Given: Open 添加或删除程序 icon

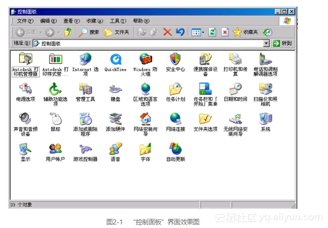Looking at the screenshot, I should pos(85,119).
